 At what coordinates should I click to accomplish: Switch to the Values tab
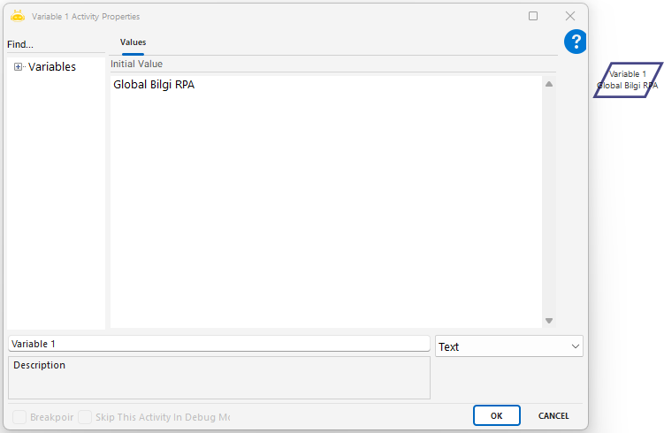point(133,42)
